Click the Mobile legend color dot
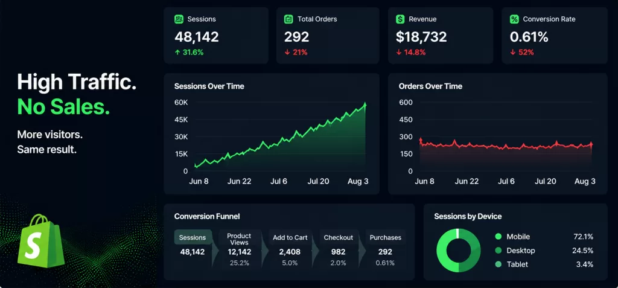Image resolution: width=618 pixels, height=288 pixels. (x=498, y=237)
